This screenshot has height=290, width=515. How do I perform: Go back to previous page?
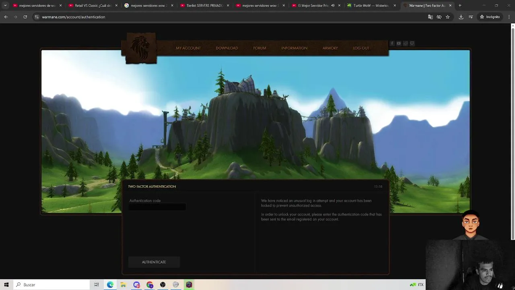[6, 17]
